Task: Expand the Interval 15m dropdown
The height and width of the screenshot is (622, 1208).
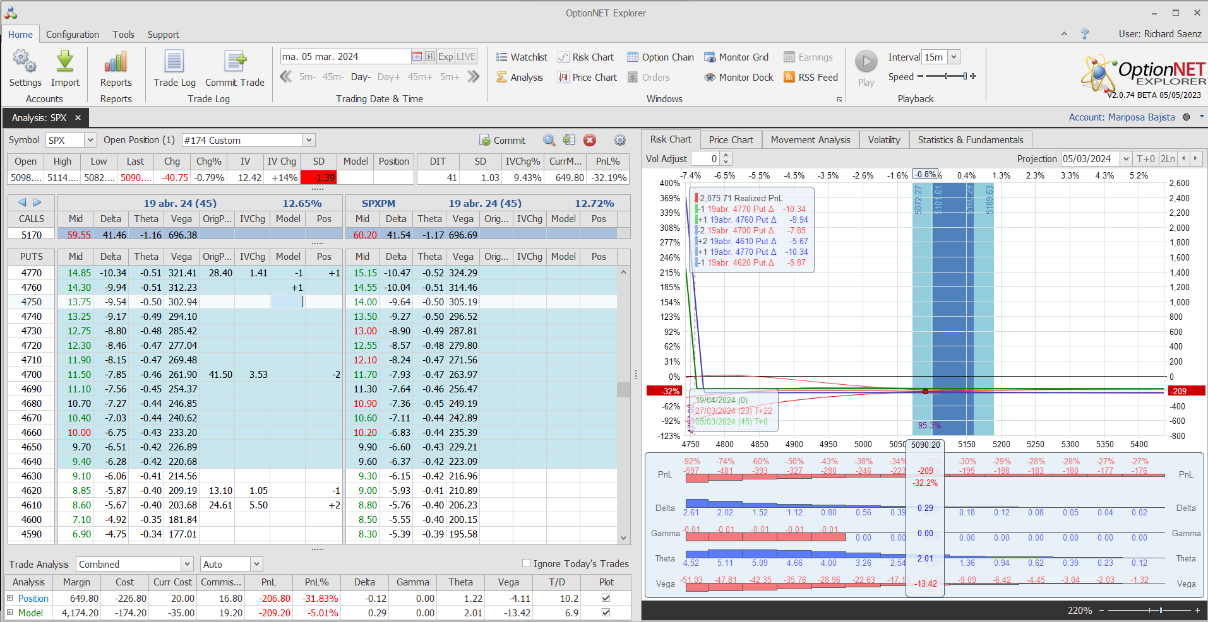Action: [x=954, y=57]
